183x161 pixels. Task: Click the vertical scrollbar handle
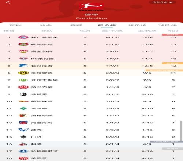click(181, 131)
